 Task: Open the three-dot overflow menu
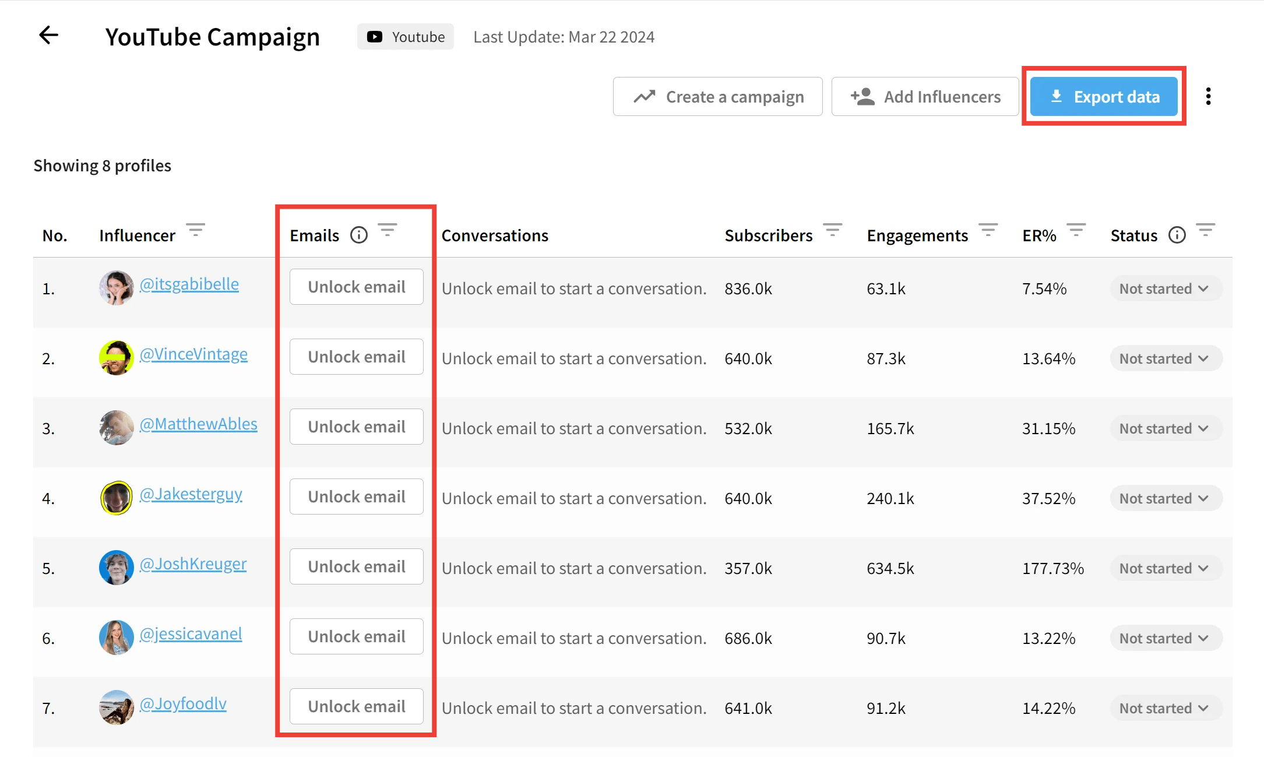coord(1208,96)
